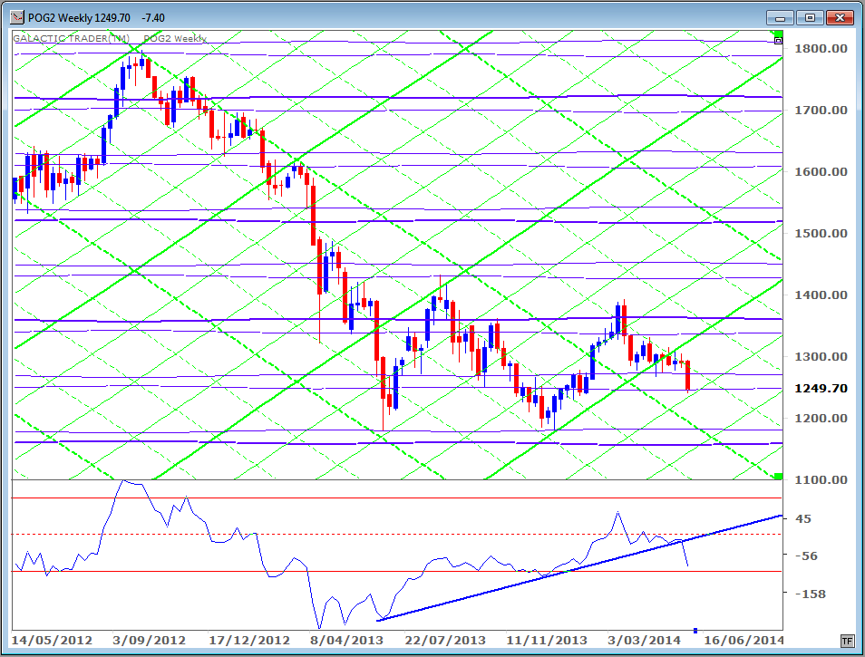Click the small blue marker on the date axis
Image resolution: width=865 pixels, height=657 pixels.
(x=695, y=631)
